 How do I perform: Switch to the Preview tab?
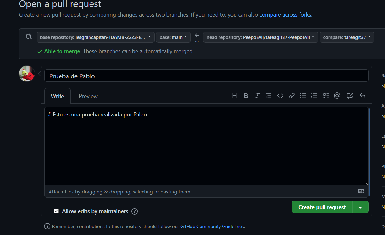88,96
